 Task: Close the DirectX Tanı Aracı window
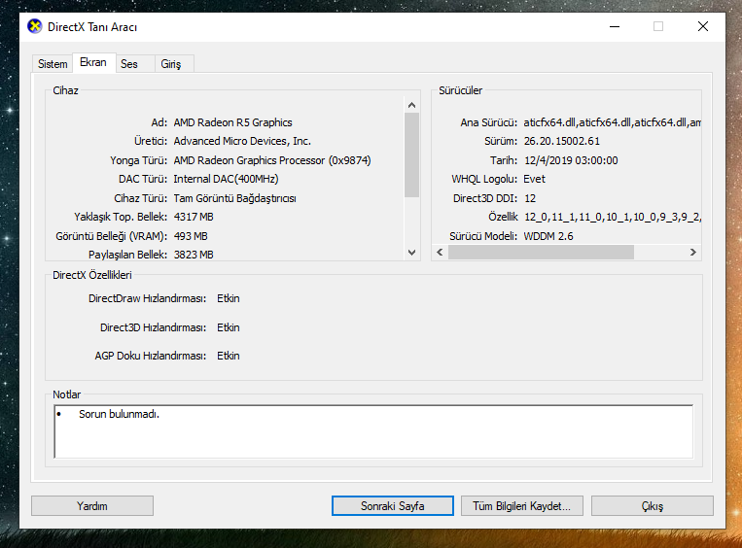coord(703,26)
